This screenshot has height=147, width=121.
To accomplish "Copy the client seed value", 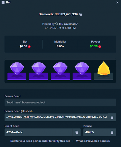I will [x=77, y=132].
